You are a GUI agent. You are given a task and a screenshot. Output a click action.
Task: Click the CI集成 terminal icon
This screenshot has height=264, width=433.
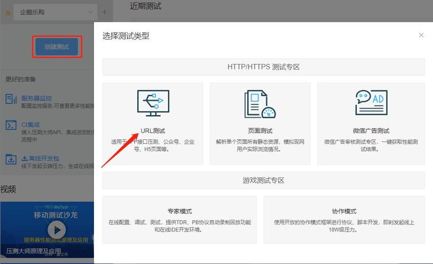11,125
